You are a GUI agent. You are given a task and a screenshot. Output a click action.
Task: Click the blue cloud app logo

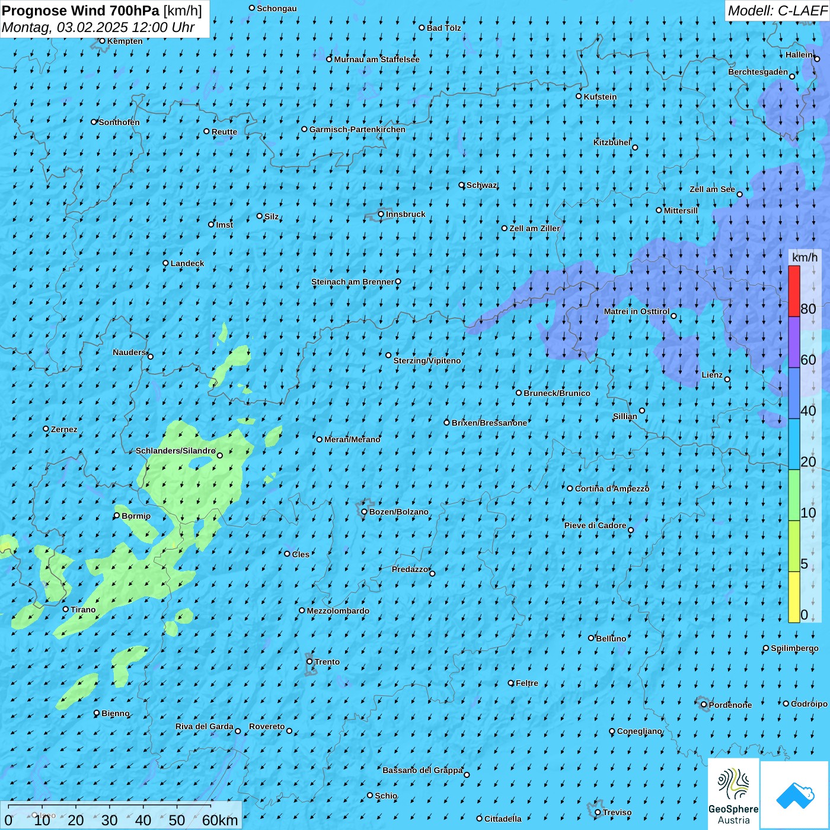point(795,795)
